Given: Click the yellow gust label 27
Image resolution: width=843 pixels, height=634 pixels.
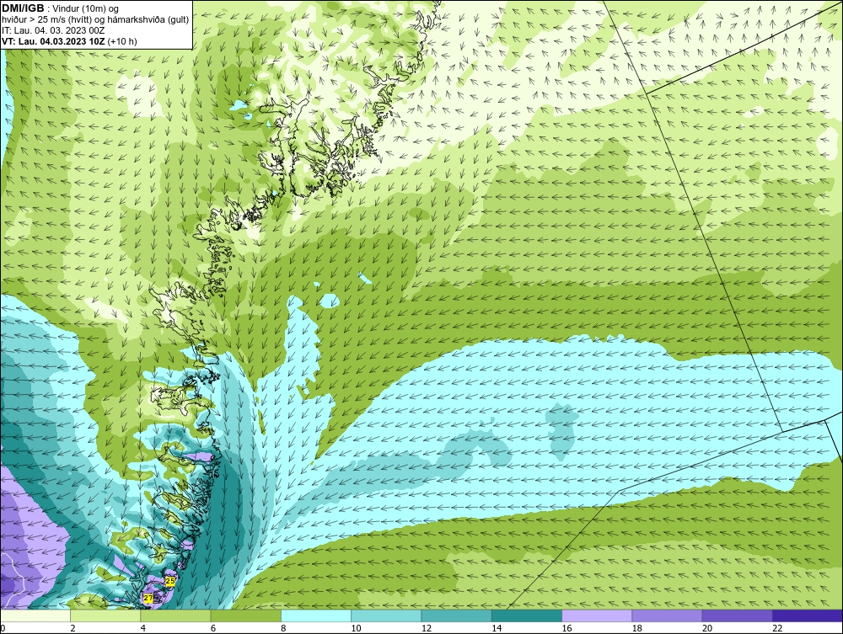Looking at the screenshot, I should (148, 598).
